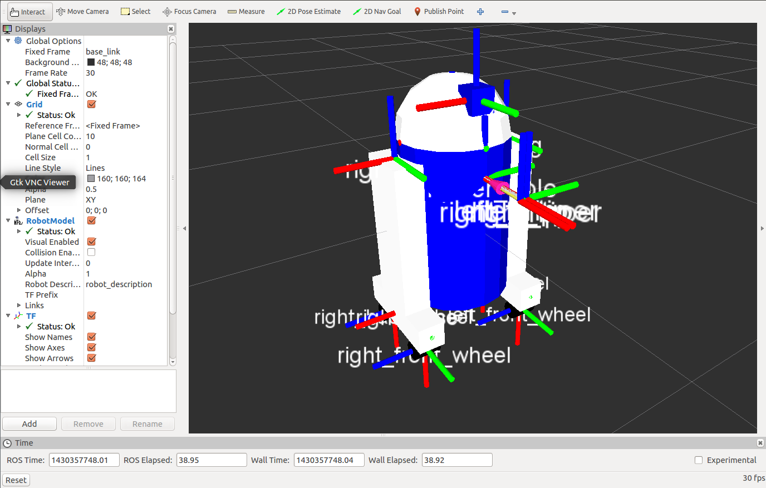Viewport: 766px width, 488px height.
Task: Expand the Grid Status: Ok row
Action: click(x=19, y=115)
